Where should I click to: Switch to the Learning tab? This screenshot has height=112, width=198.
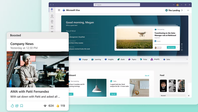point(96,59)
